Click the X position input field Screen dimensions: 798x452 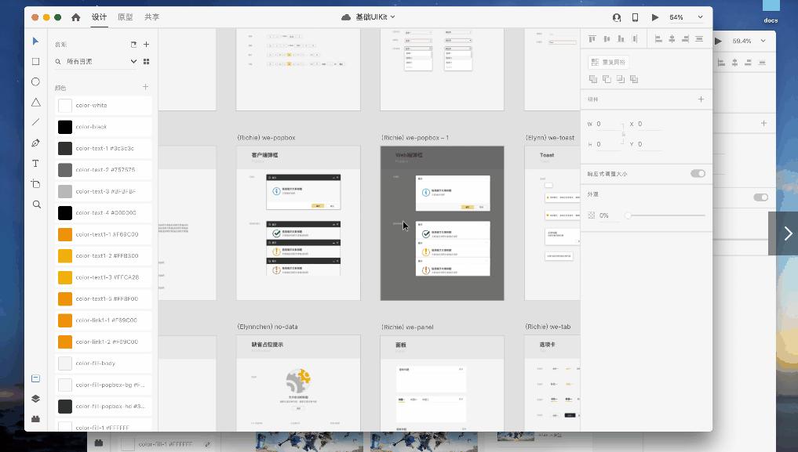click(x=650, y=124)
